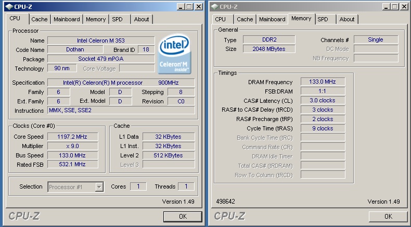Open the Mainboard tab in right CPU-Z window
The height and width of the screenshot is (227, 411).
[272, 19]
